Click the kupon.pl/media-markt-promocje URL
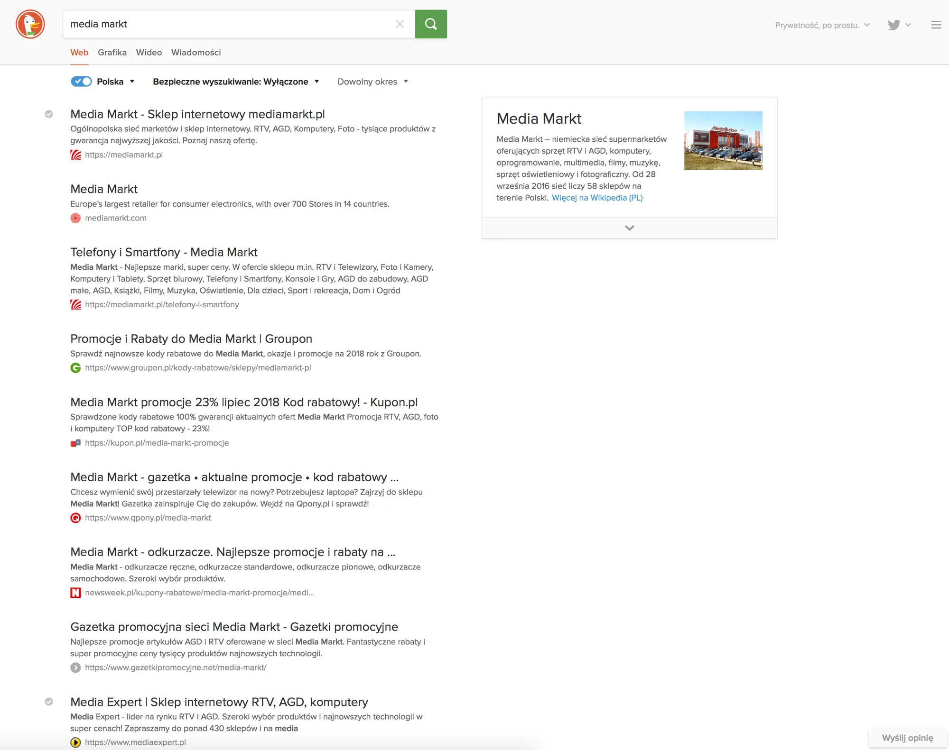Screen dimensions: 949x750 (157, 443)
